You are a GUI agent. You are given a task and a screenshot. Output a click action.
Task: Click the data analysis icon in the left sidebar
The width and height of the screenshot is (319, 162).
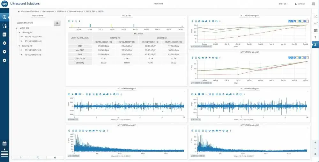coord(4,17)
